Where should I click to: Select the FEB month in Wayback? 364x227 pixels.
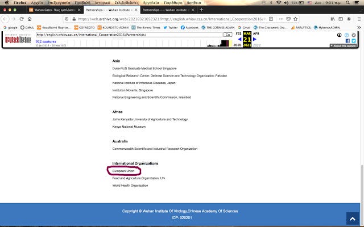coord(238,33)
